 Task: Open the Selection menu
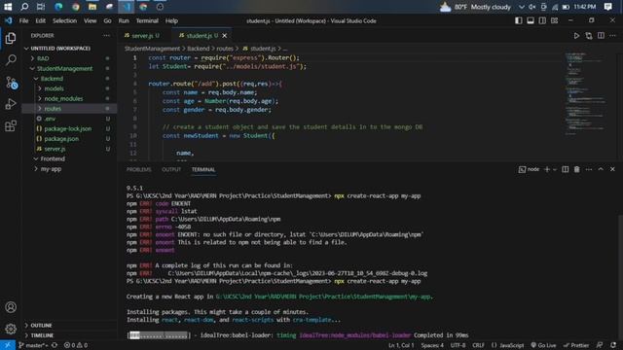click(x=64, y=20)
